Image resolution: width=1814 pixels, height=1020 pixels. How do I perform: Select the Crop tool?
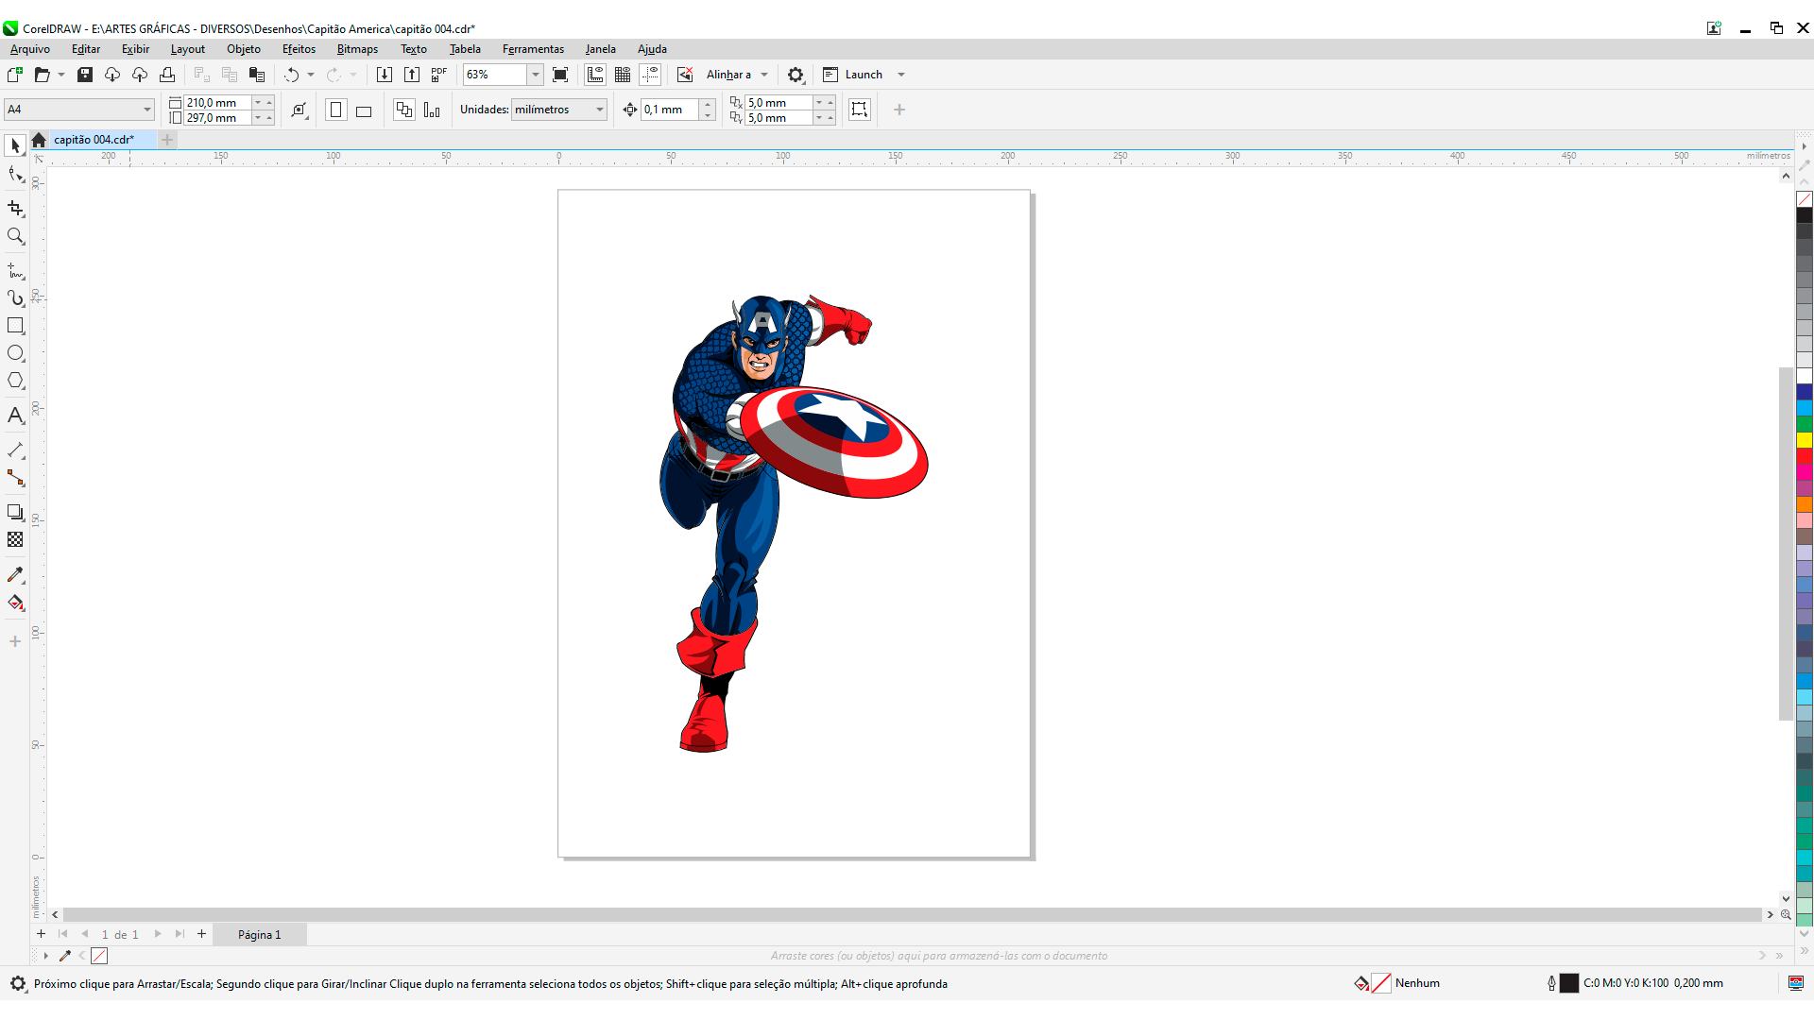[x=15, y=208]
